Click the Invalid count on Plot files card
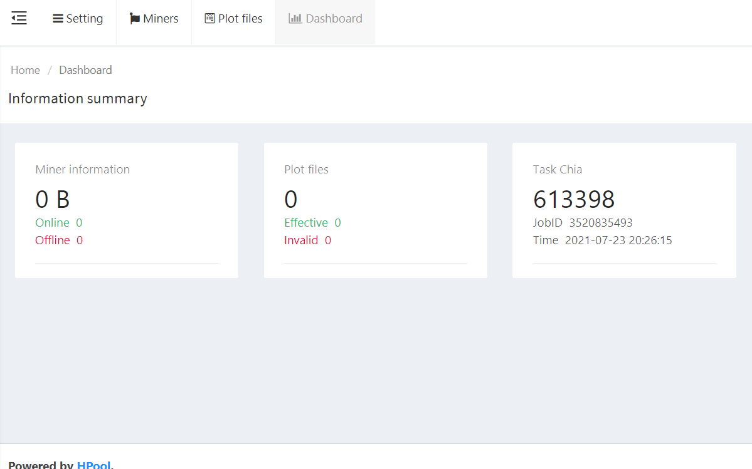This screenshot has height=469, width=752. (307, 240)
